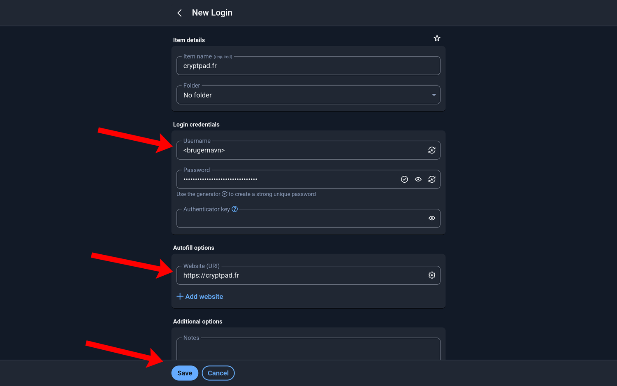Viewport: 617px width, 386px height.
Task: Navigate back using the arrow icon
Action: [x=179, y=13]
